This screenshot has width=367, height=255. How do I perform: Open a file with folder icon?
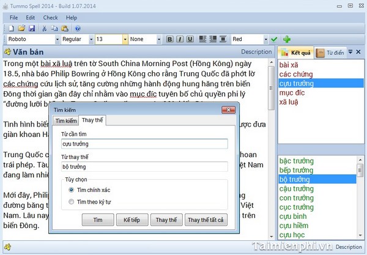21,28
